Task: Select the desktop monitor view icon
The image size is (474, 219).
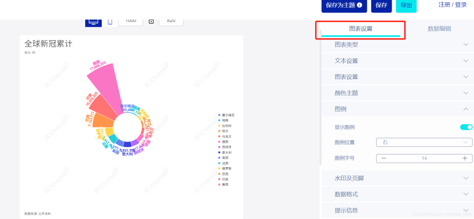Action: [x=93, y=22]
